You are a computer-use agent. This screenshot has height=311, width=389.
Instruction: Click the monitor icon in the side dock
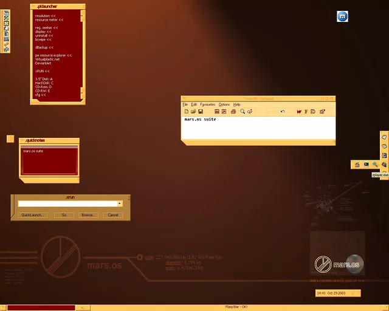(x=366, y=165)
